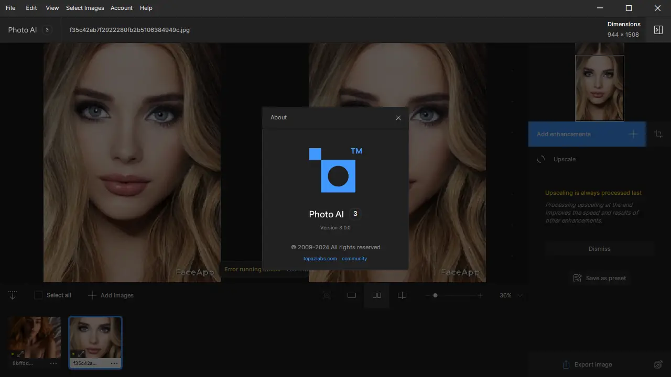This screenshot has height=377, width=671.
Task: Open the Select Images menu
Action: point(85,8)
